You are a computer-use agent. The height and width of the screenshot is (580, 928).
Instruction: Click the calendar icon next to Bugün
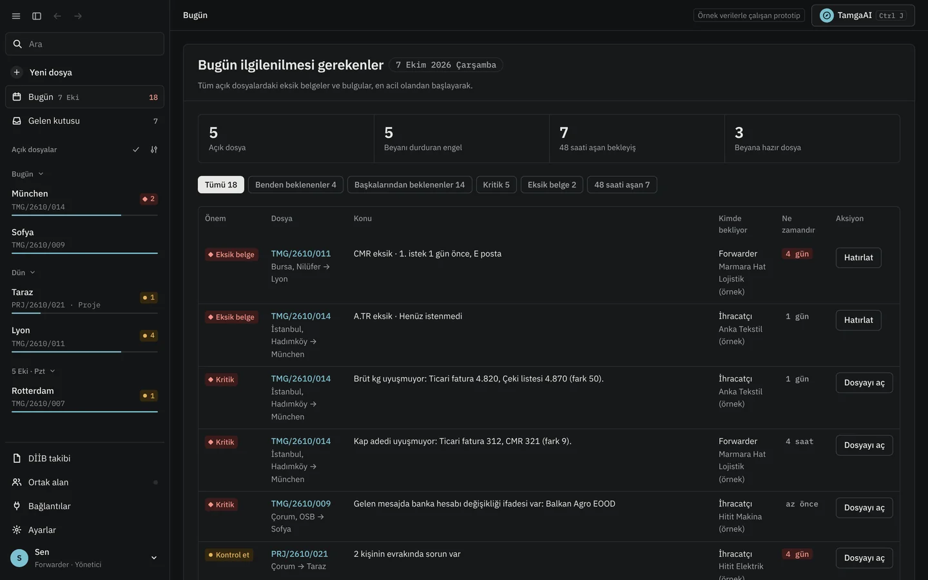[x=17, y=97]
